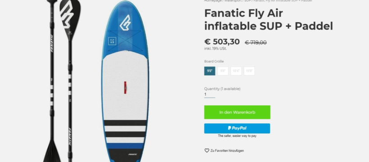Open the Homepage breadcrumb link
This screenshot has width=369, height=162.
(213, 1)
